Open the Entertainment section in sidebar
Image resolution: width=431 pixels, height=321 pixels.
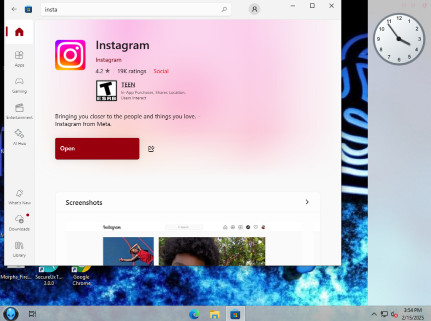[19, 112]
